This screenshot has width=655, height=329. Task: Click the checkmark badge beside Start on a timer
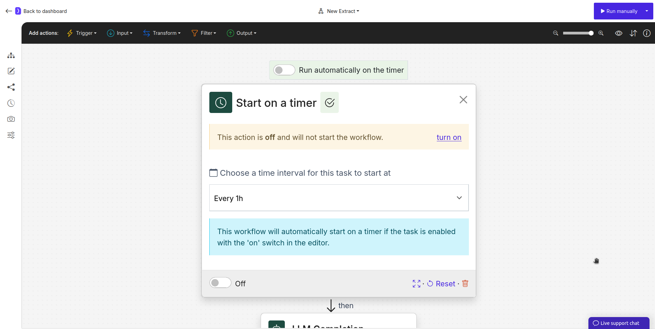[x=329, y=102]
